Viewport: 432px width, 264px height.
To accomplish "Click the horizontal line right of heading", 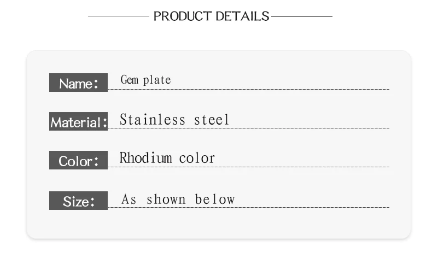I will point(302,16).
